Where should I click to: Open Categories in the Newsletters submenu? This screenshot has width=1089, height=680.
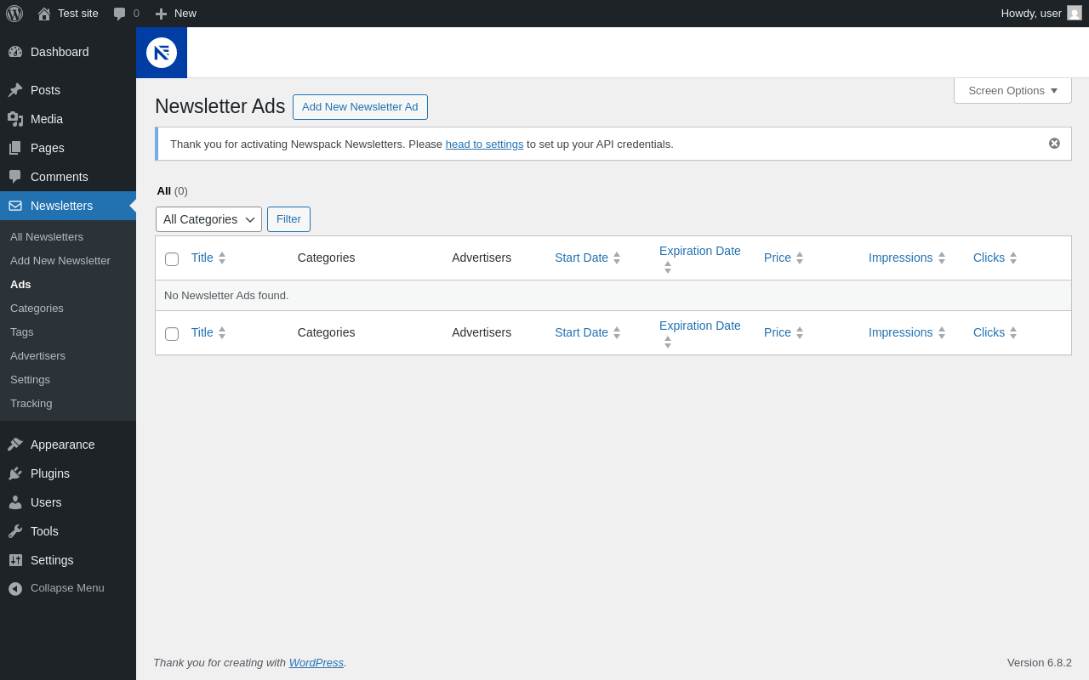coord(37,308)
